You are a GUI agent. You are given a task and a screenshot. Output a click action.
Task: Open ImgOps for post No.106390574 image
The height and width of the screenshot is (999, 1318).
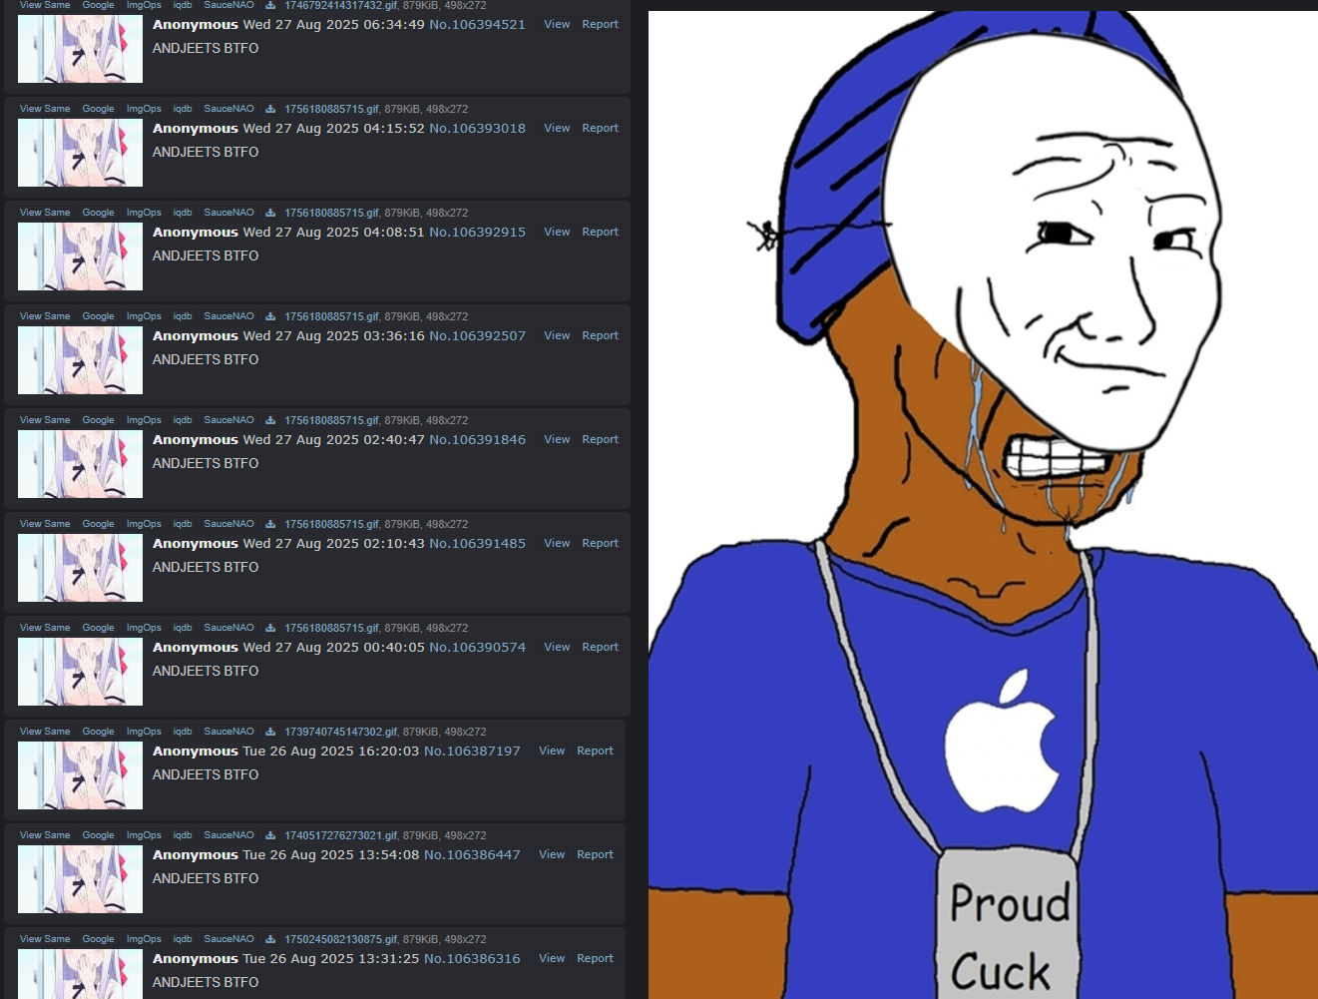144,628
